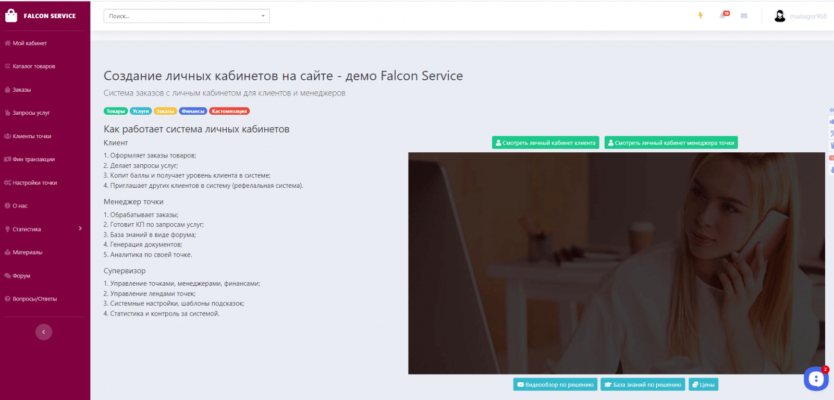Click Видеообзор по решению button
Image resolution: width=834 pixels, height=400 pixels.
[x=555, y=384]
